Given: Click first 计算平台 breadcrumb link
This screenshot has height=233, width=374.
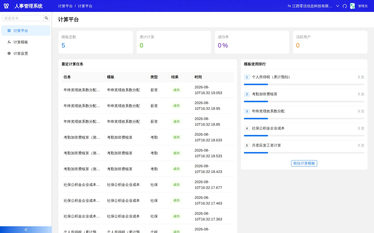Looking at the screenshot, I should tap(65, 6).
